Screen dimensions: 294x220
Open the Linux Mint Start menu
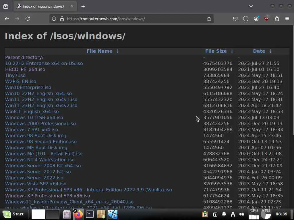tap(13, 214)
